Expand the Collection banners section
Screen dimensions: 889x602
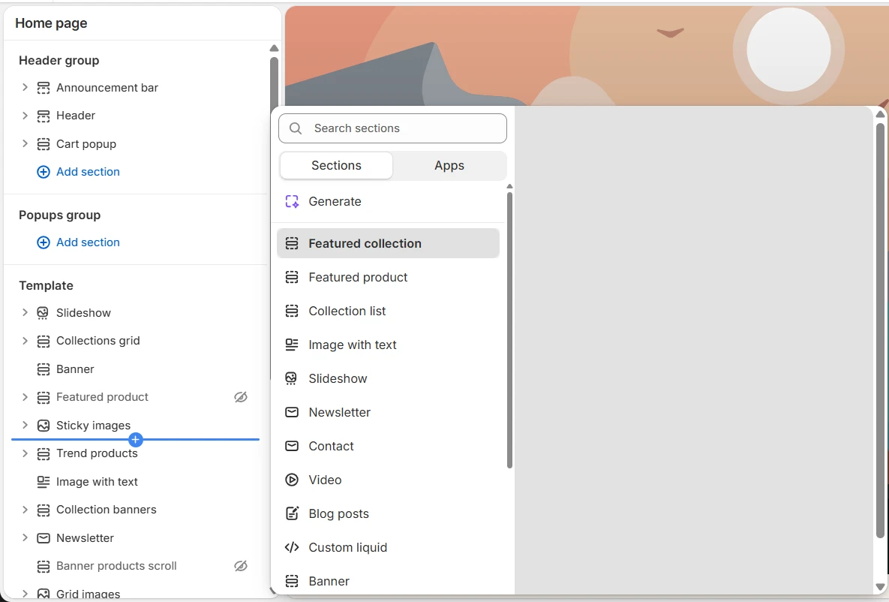(25, 510)
